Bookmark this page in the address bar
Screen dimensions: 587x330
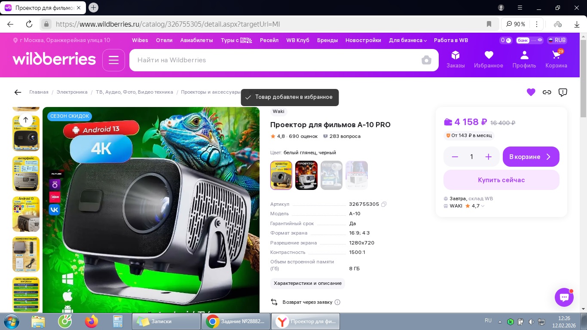point(489,24)
